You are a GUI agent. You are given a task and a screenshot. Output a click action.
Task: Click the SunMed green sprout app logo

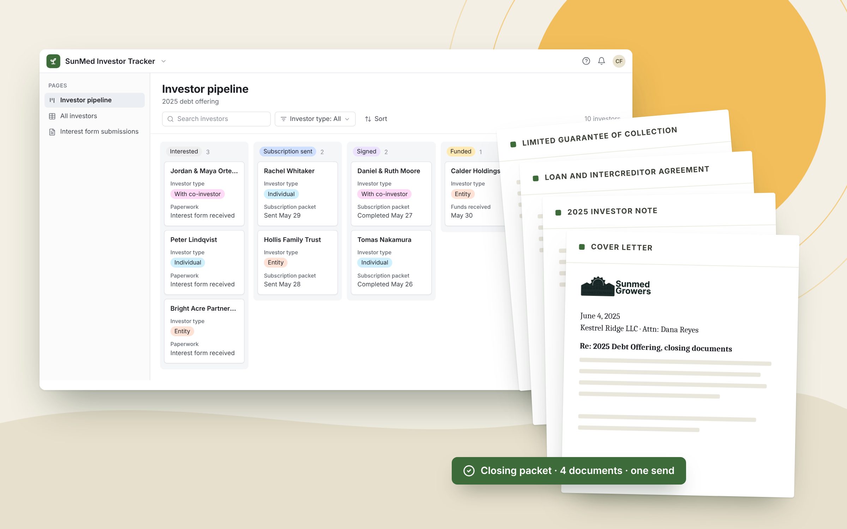pos(53,61)
